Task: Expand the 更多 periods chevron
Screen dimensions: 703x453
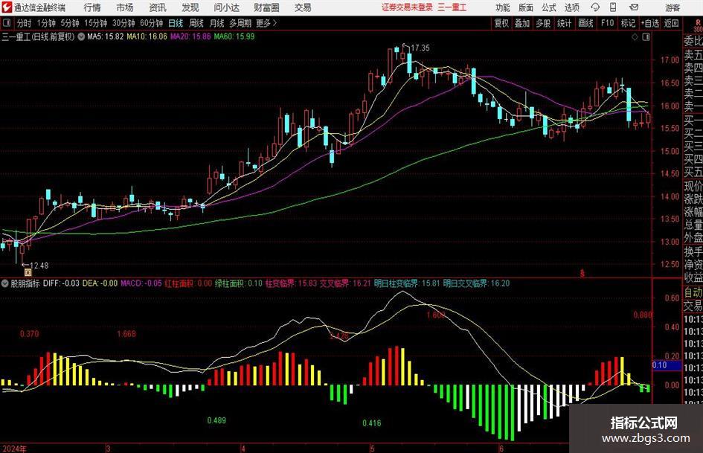Action: pos(275,23)
